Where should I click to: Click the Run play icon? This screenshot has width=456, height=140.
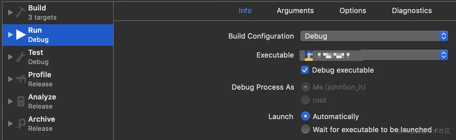21,34
